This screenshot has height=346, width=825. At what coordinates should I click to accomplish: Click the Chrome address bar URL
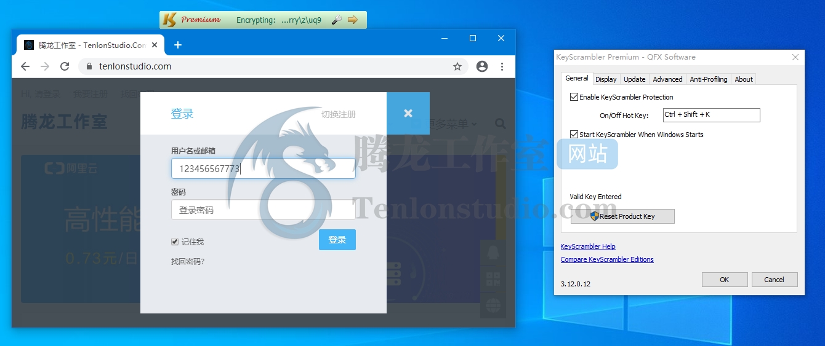tap(135, 66)
